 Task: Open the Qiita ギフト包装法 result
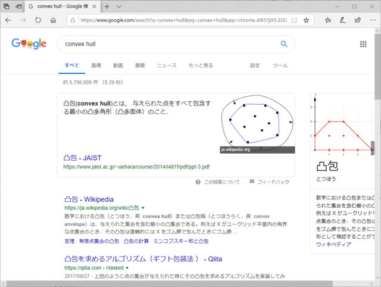point(143,259)
